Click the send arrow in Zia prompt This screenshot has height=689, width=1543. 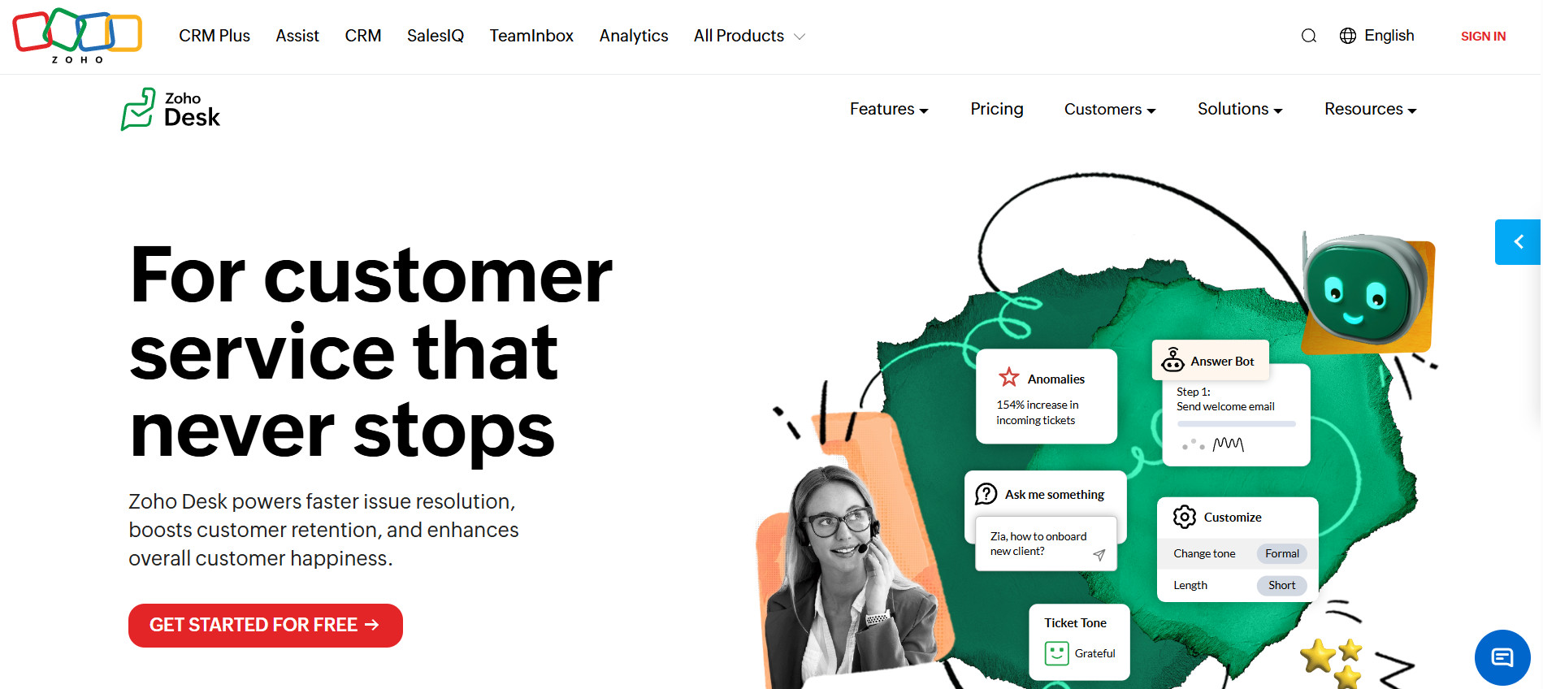(x=1099, y=555)
